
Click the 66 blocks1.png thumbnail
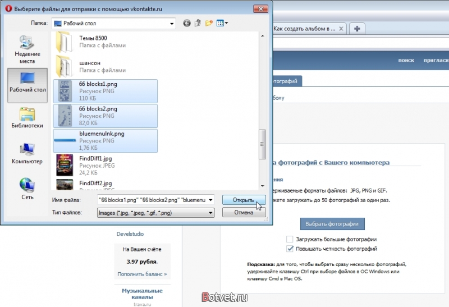[65, 91]
